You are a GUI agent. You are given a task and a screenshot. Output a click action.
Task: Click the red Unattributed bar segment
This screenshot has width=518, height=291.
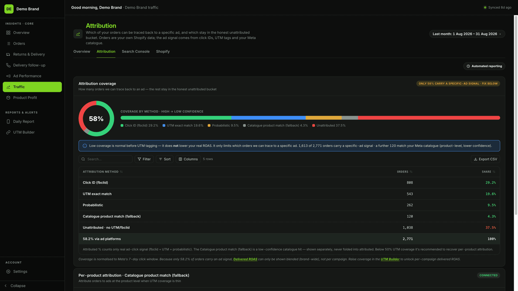429,118
